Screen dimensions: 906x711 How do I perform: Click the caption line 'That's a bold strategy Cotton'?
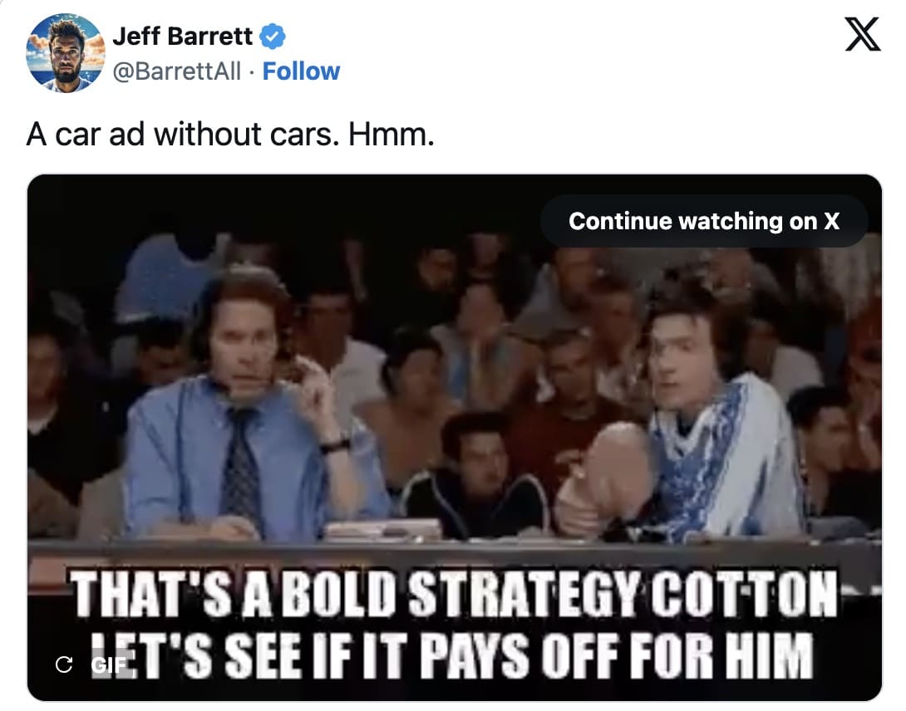tap(454, 593)
